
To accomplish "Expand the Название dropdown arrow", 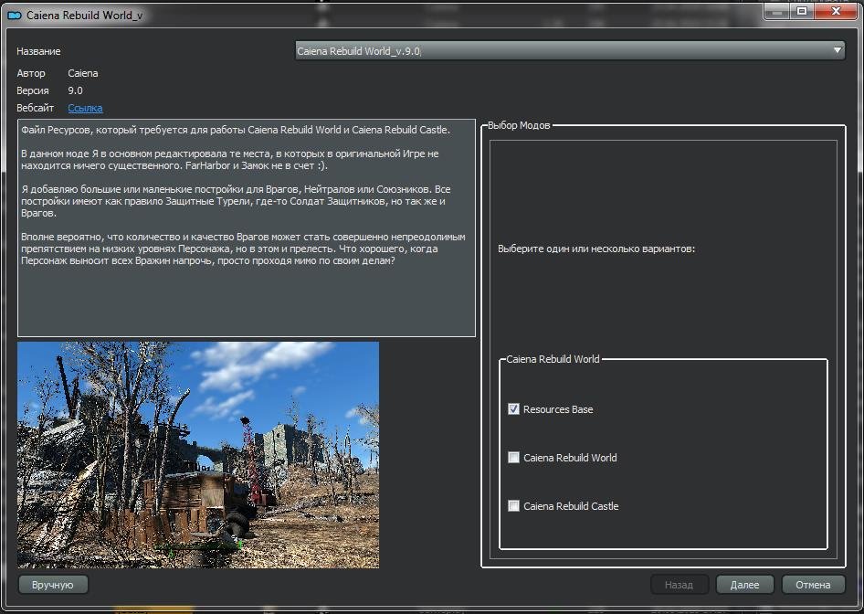I will [838, 51].
